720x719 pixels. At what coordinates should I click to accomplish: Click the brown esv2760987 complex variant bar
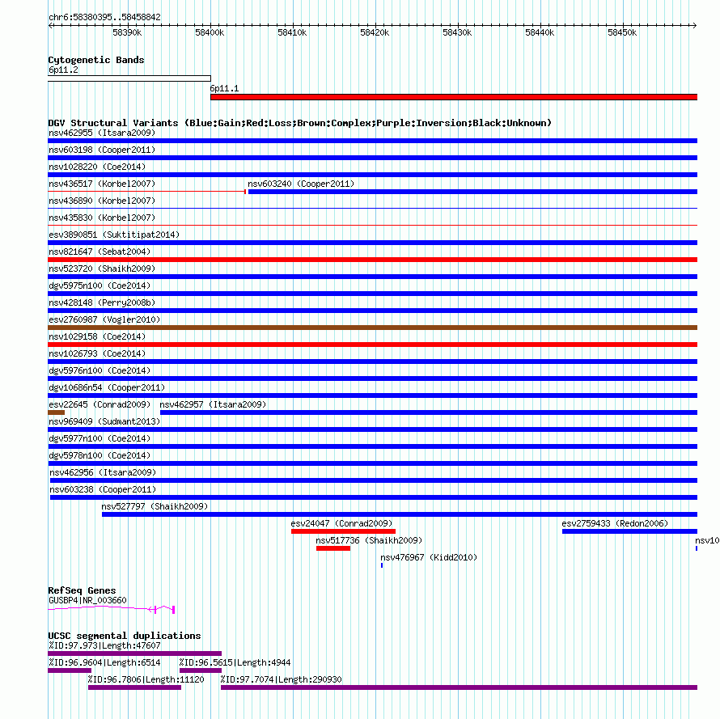tap(372, 328)
